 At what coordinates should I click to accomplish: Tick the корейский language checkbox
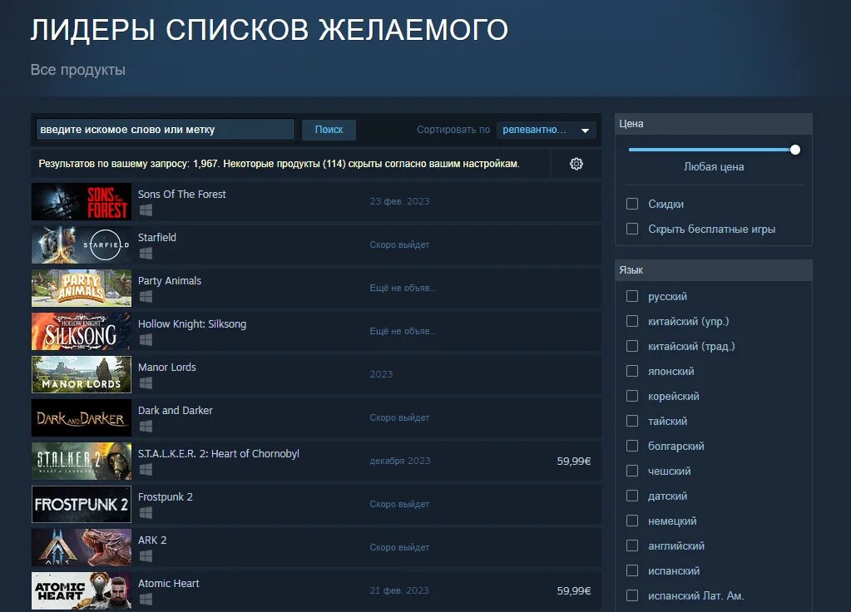tap(632, 396)
